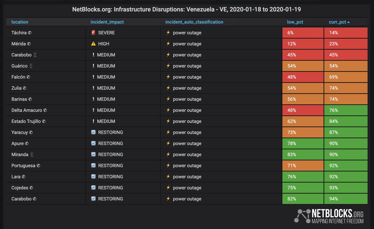
Task: Click the restoring refresh icon in Apure row
Action: point(93,143)
